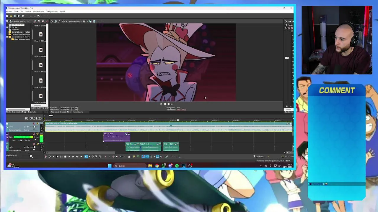Click the open project folder icon
Image resolution: width=378 pixels, height=212 pixels.
tap(11, 16)
